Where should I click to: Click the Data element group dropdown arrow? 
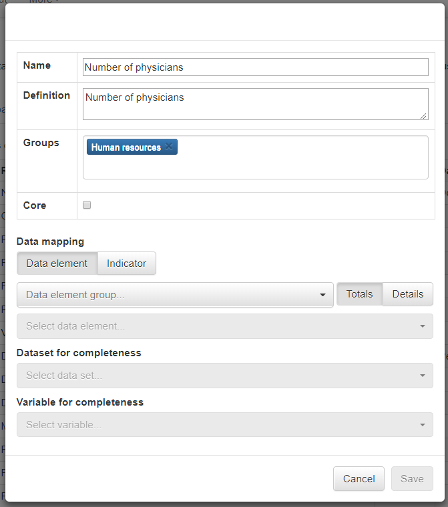(322, 295)
